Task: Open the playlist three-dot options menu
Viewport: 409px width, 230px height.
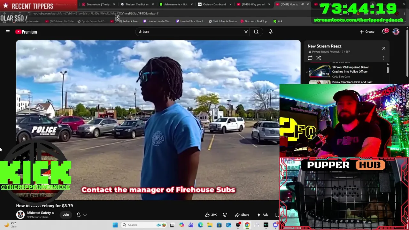Action: tap(384, 58)
